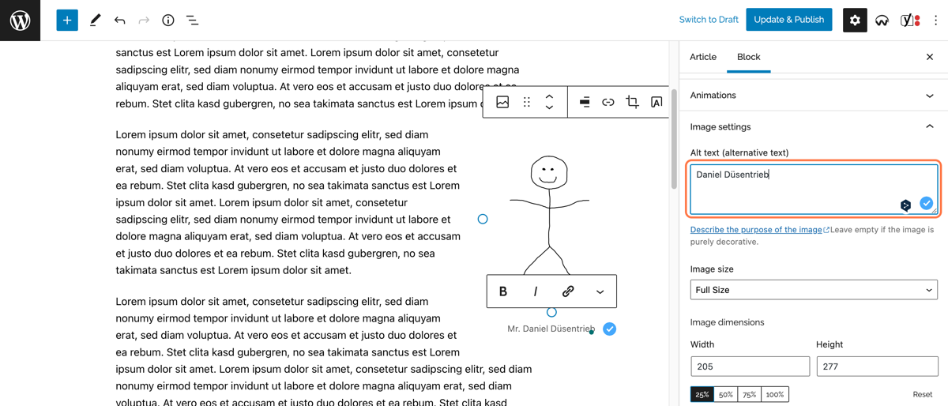Image resolution: width=948 pixels, height=406 pixels.
Task: Change block type via image icon
Action: [x=502, y=102]
